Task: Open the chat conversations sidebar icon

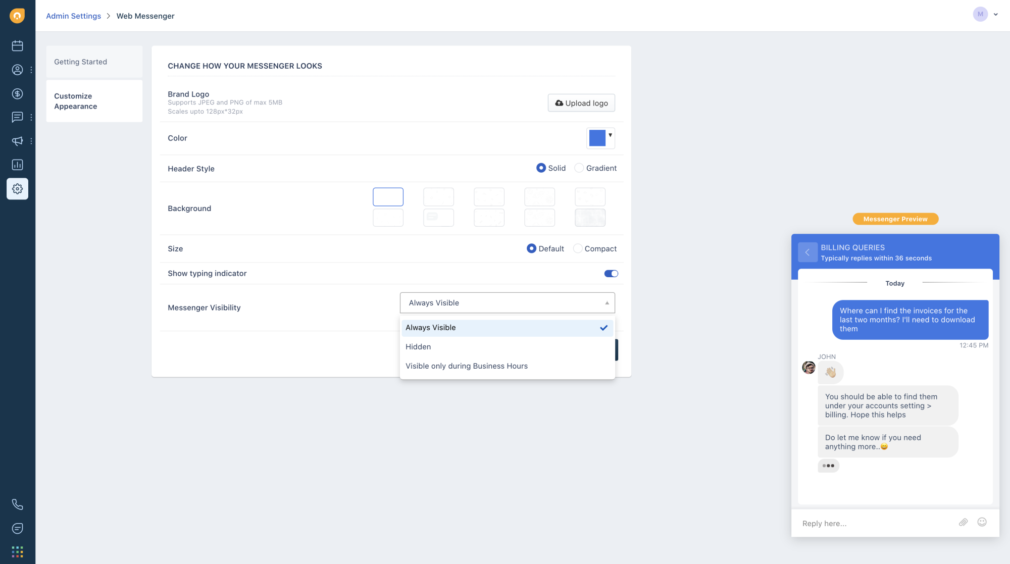Action: (x=17, y=117)
